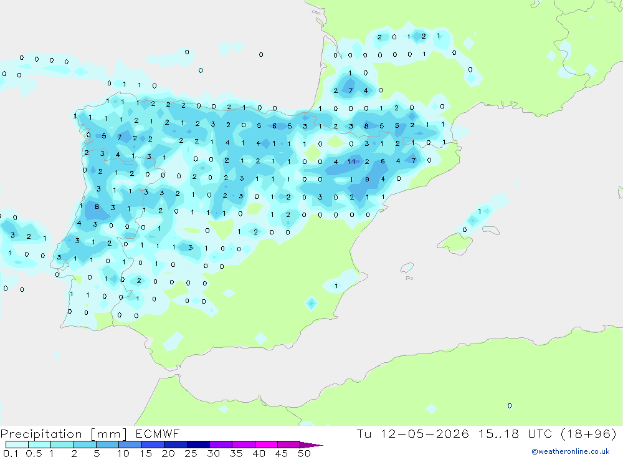
Task: Click the 35–40 mm violet legend swatch
Action: [x=243, y=445]
